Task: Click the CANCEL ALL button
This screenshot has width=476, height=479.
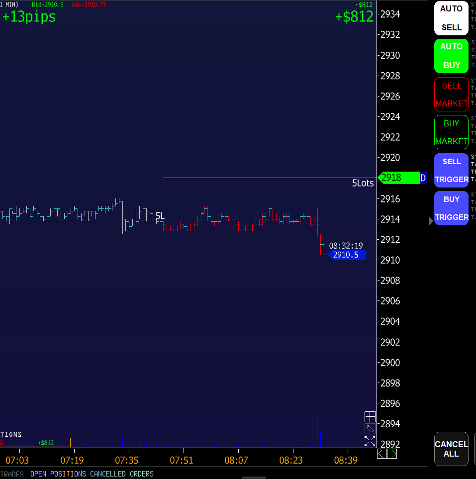Action: (x=451, y=449)
